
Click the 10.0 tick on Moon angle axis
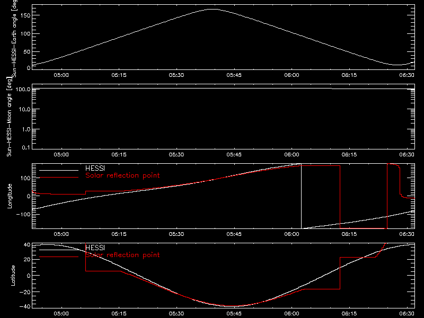(24, 109)
